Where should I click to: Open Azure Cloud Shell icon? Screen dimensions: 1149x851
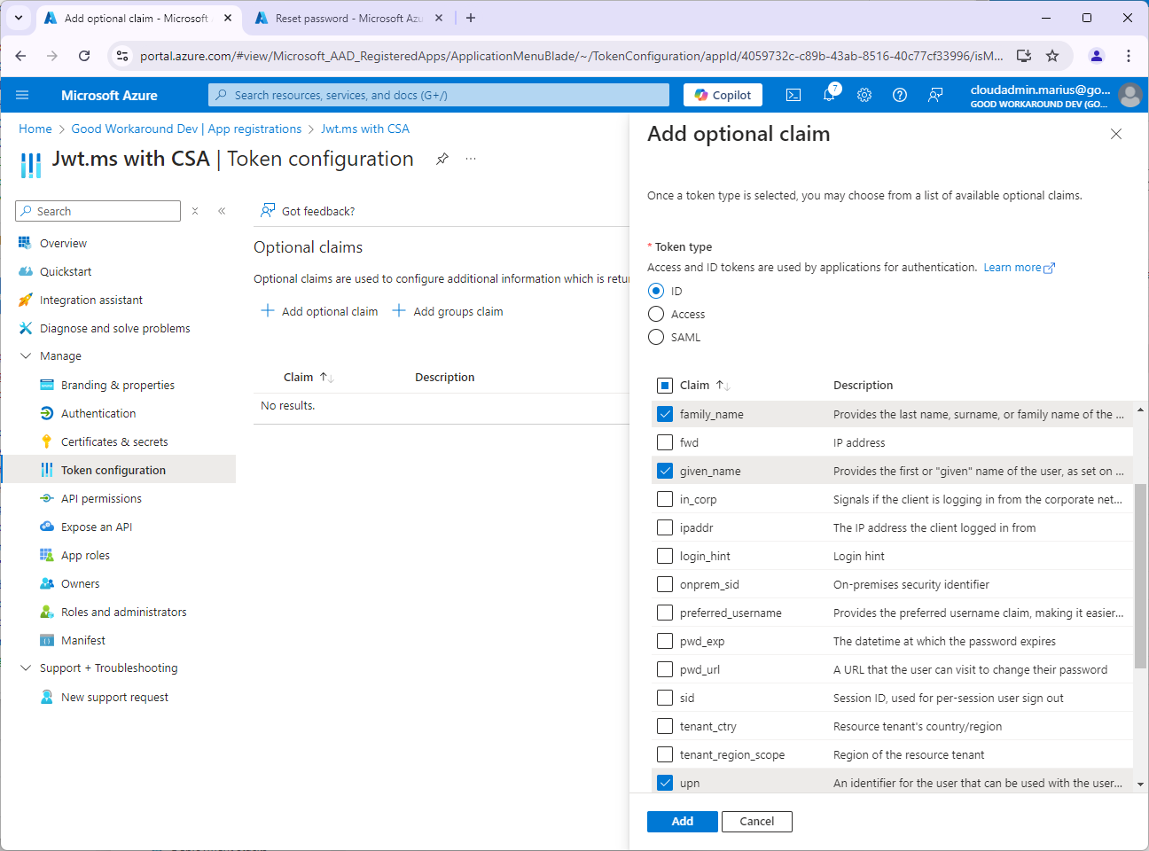tap(793, 95)
